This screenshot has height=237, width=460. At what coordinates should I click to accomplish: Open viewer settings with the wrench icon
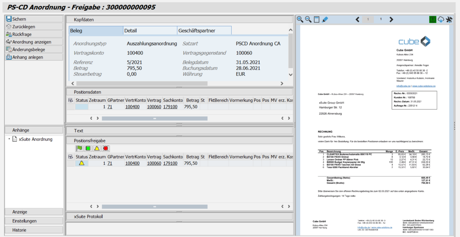click(x=450, y=19)
